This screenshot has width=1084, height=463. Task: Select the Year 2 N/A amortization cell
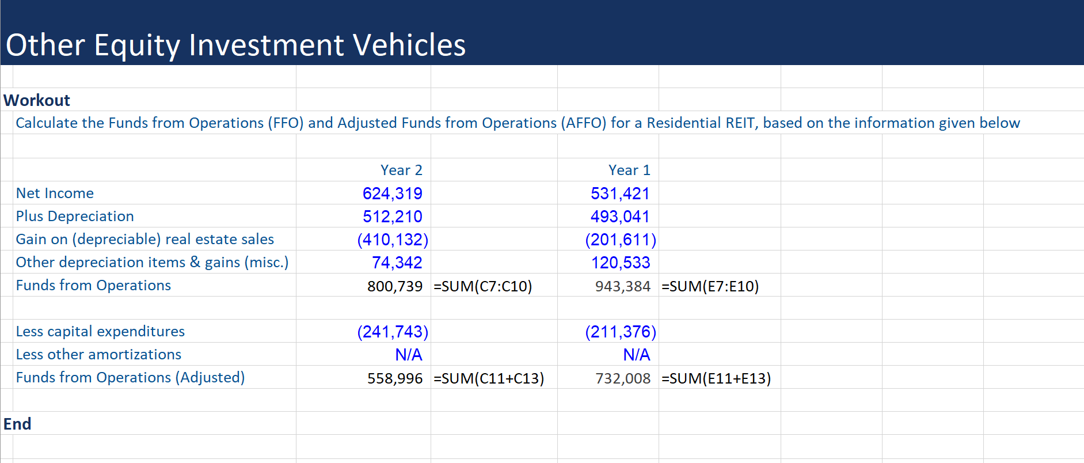[409, 355]
